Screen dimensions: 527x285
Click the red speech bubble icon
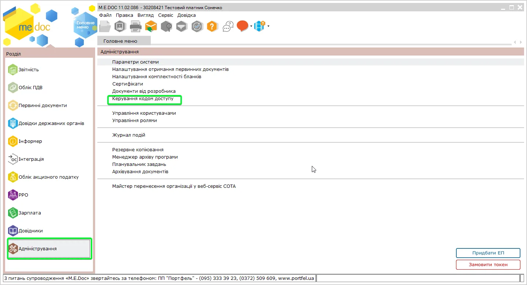click(x=242, y=26)
